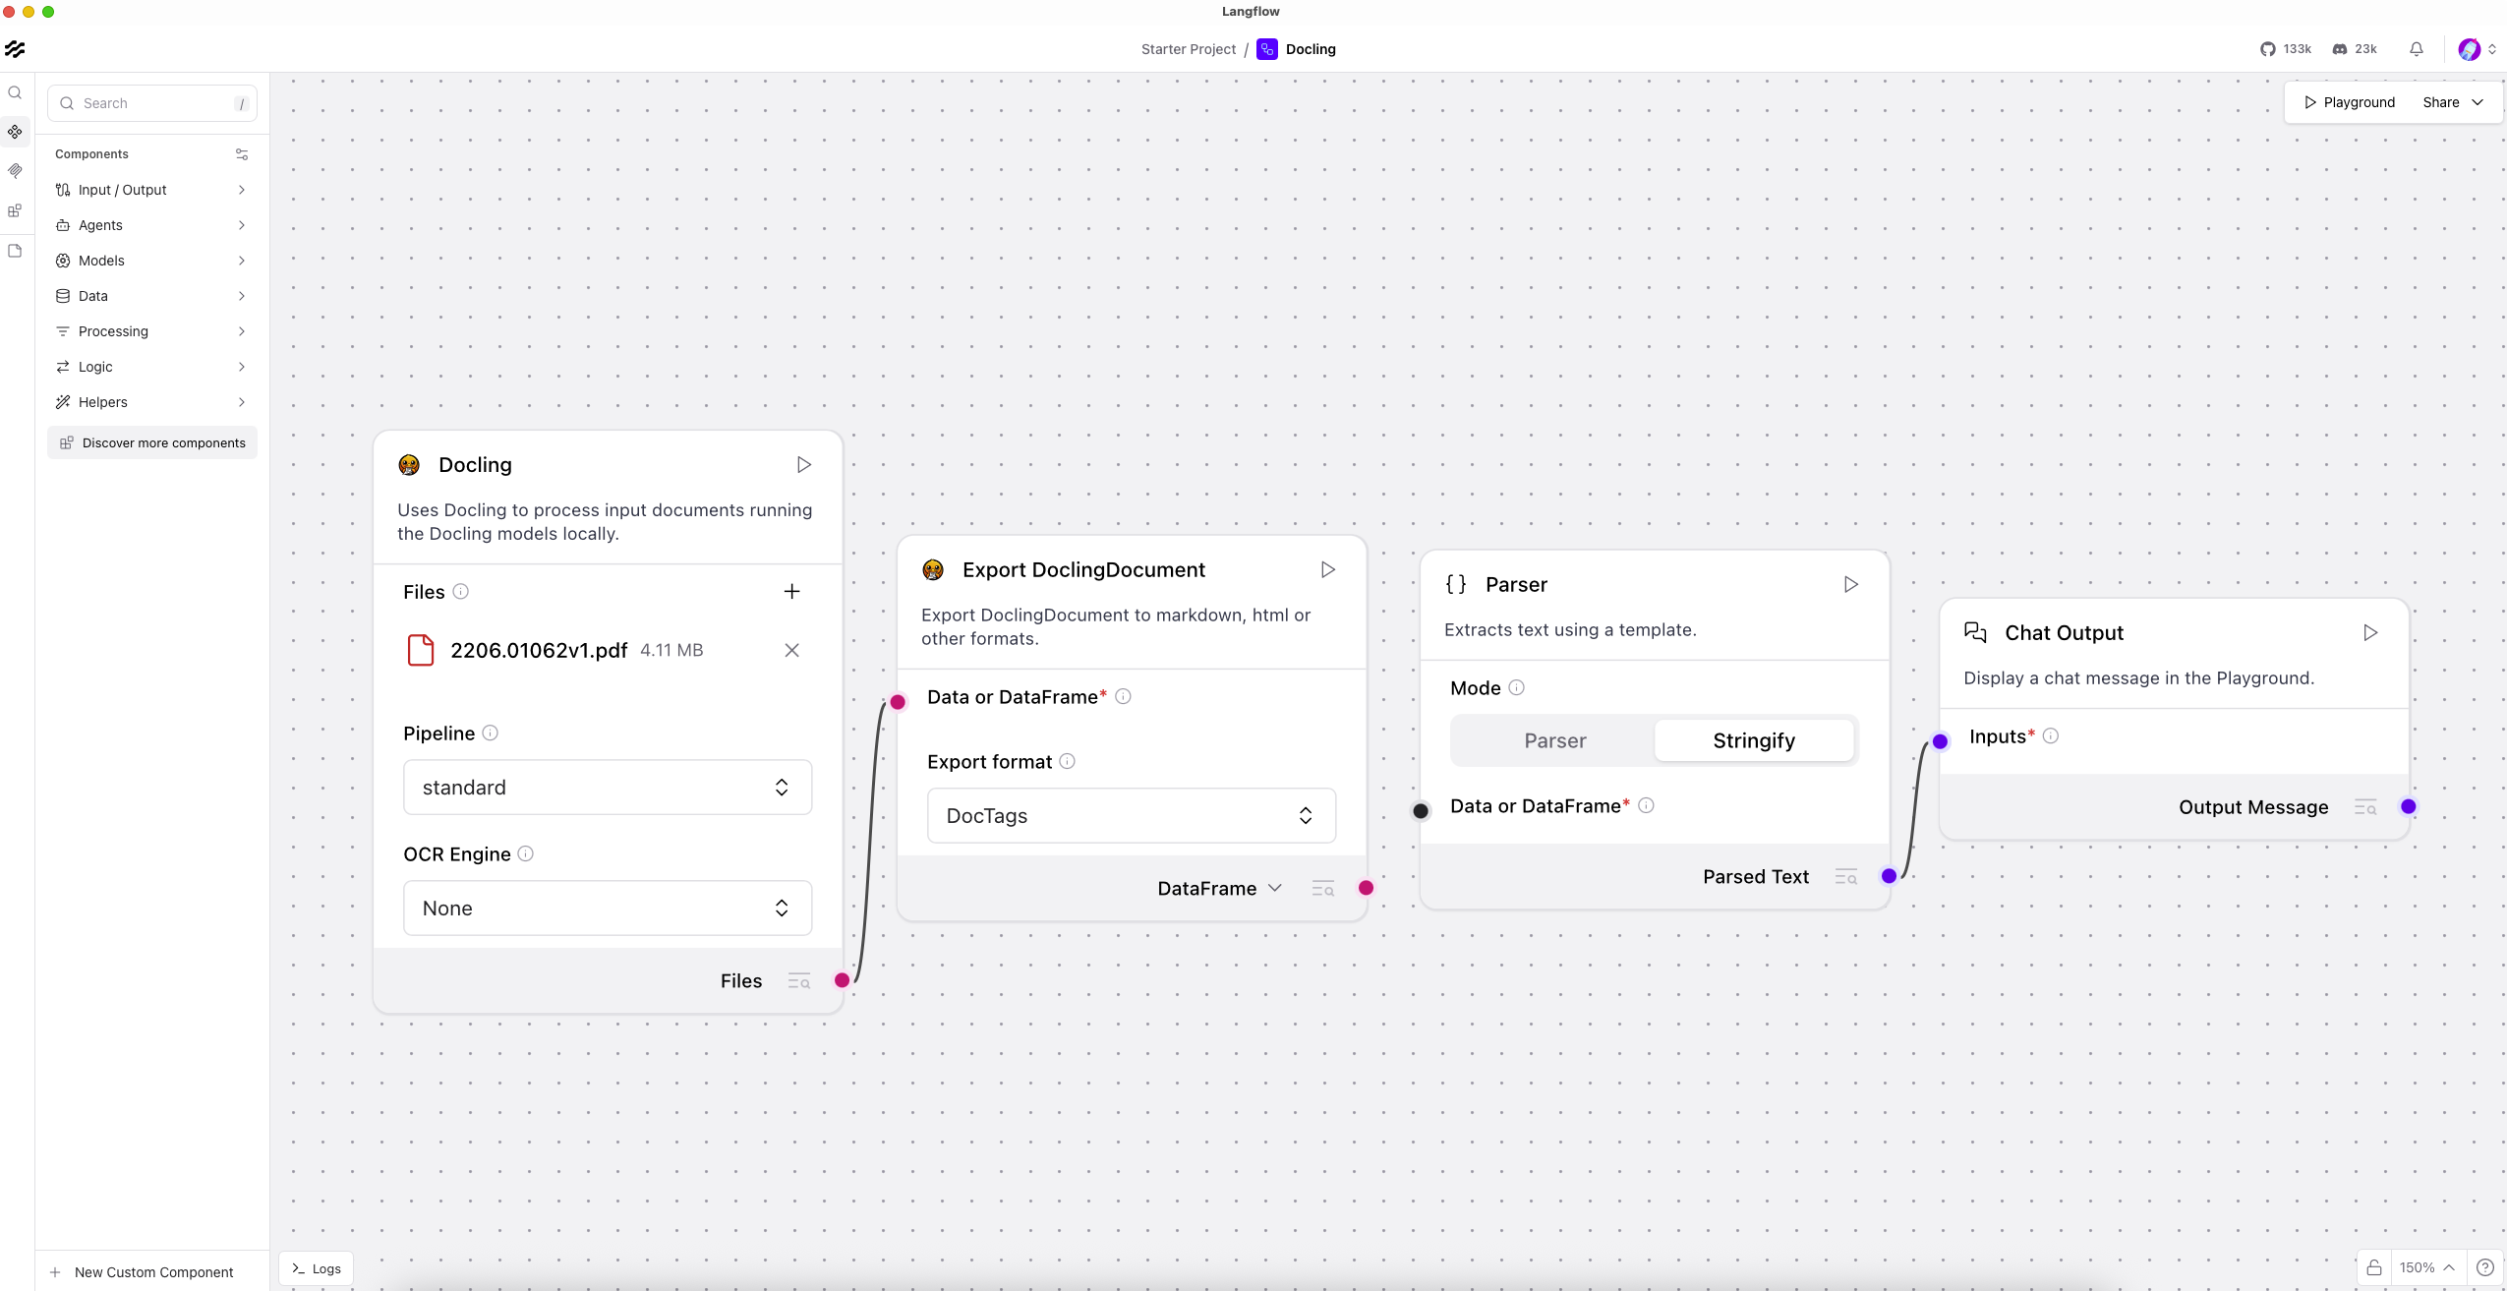
Task: Open the Export format DocTags dropdown
Action: [1131, 815]
